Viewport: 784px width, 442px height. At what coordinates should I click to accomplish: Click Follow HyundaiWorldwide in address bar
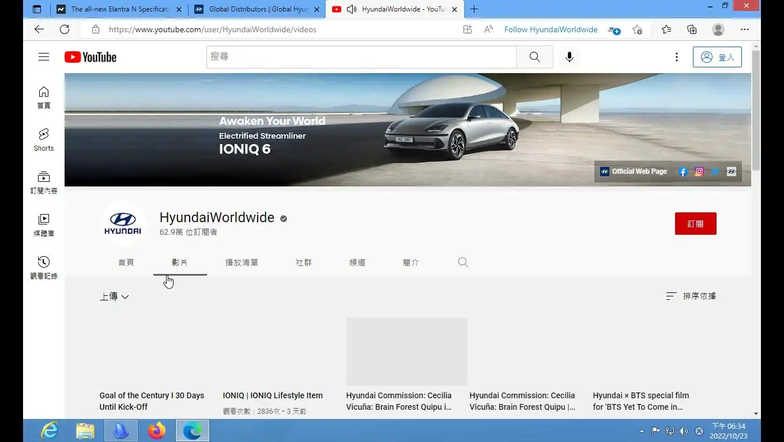(551, 29)
